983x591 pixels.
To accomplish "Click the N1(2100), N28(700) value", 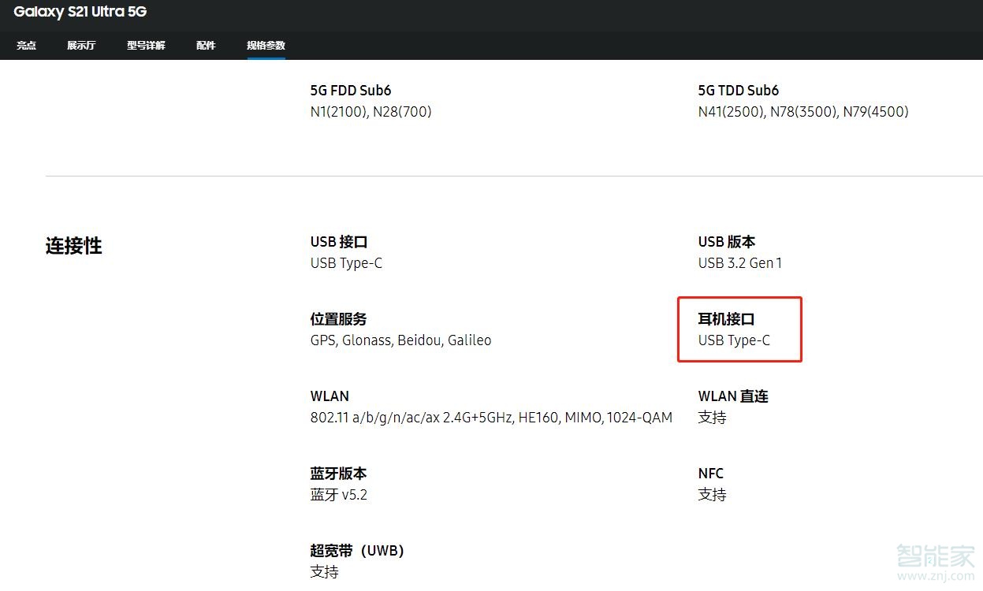I will coord(371,112).
